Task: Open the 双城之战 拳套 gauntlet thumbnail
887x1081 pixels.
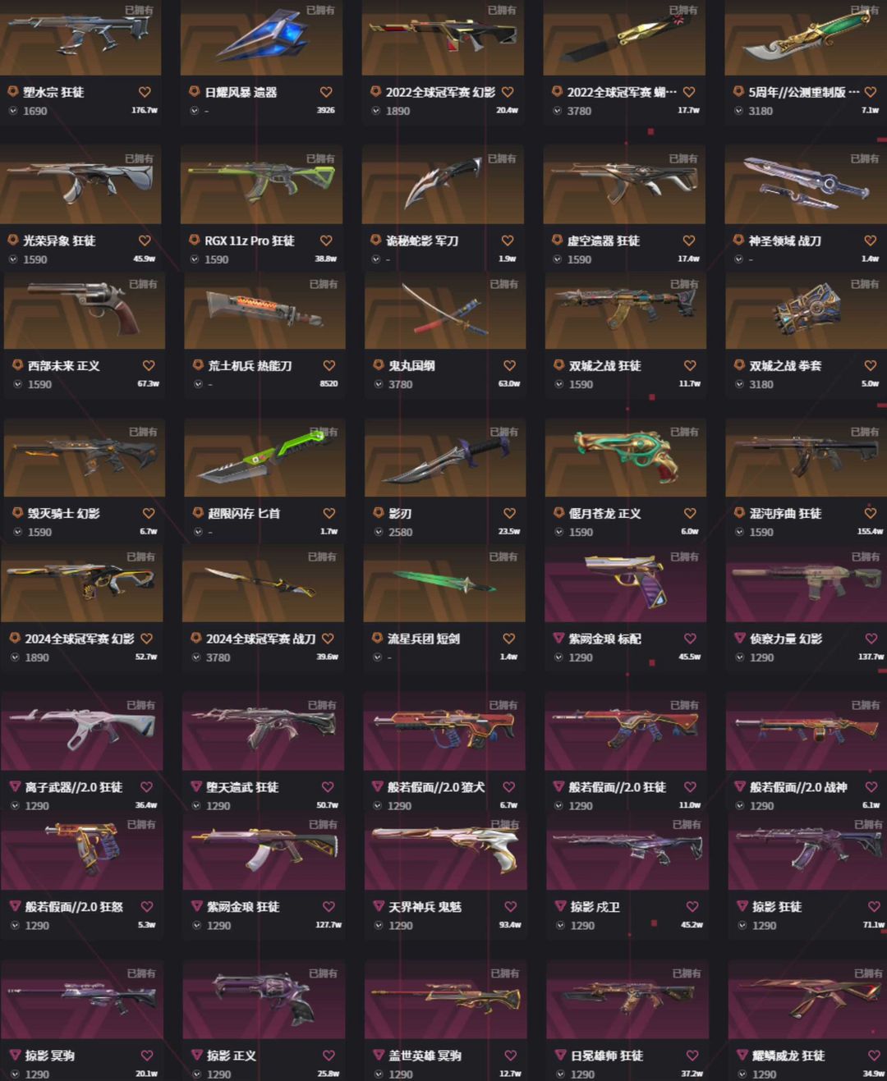Action: point(806,311)
